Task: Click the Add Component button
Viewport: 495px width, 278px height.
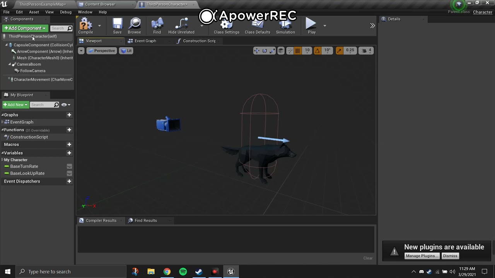Action: (x=25, y=28)
